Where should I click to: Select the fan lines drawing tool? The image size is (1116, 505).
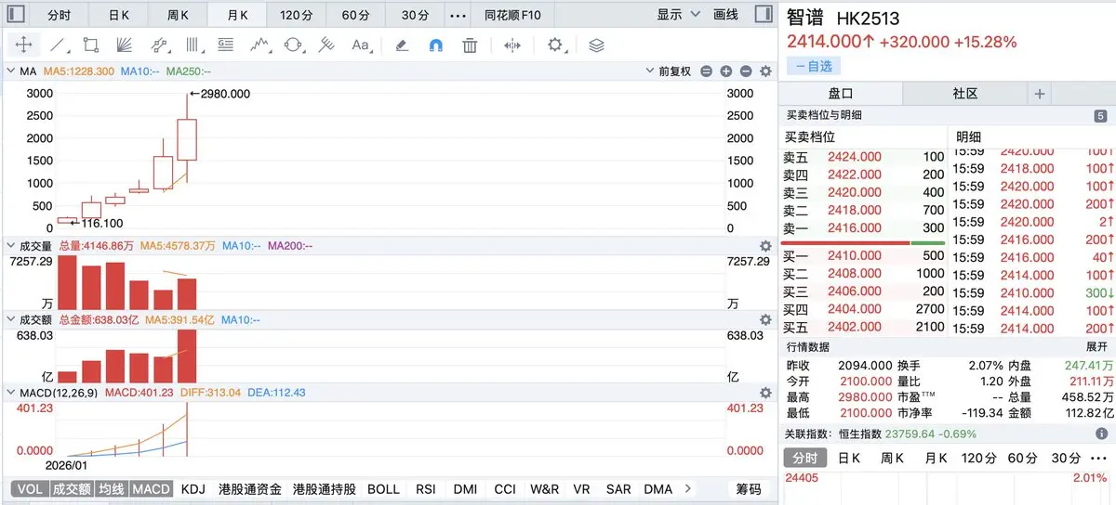[125, 45]
